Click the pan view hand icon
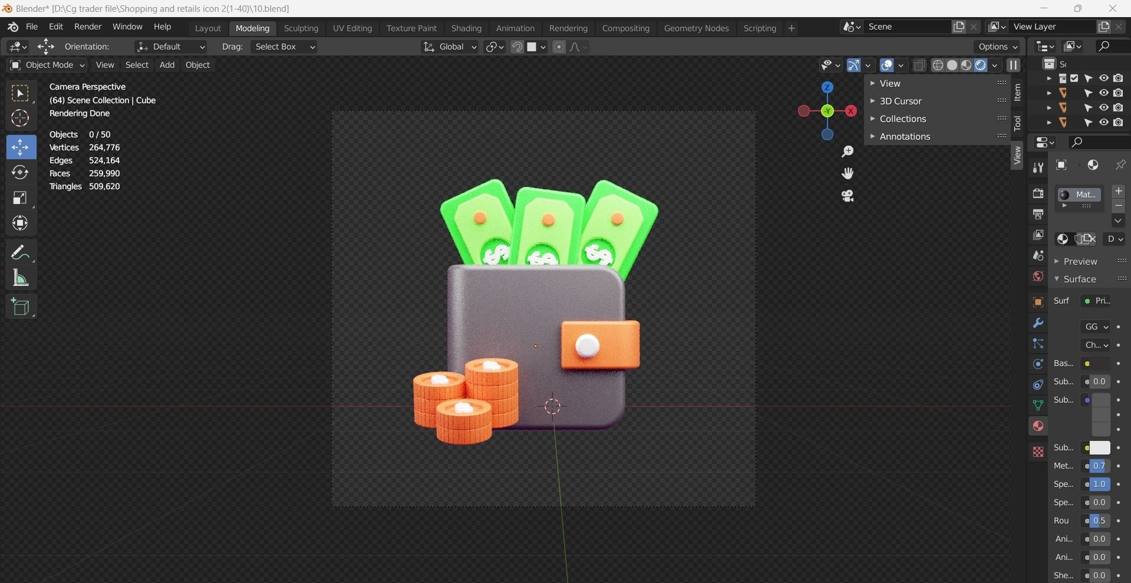This screenshot has height=583, width=1131. click(848, 173)
